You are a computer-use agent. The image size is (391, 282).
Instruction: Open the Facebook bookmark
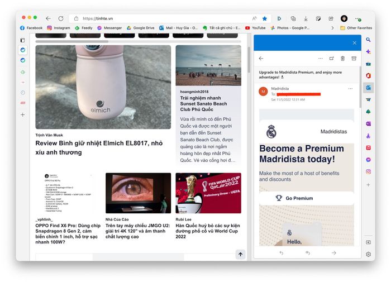click(31, 28)
